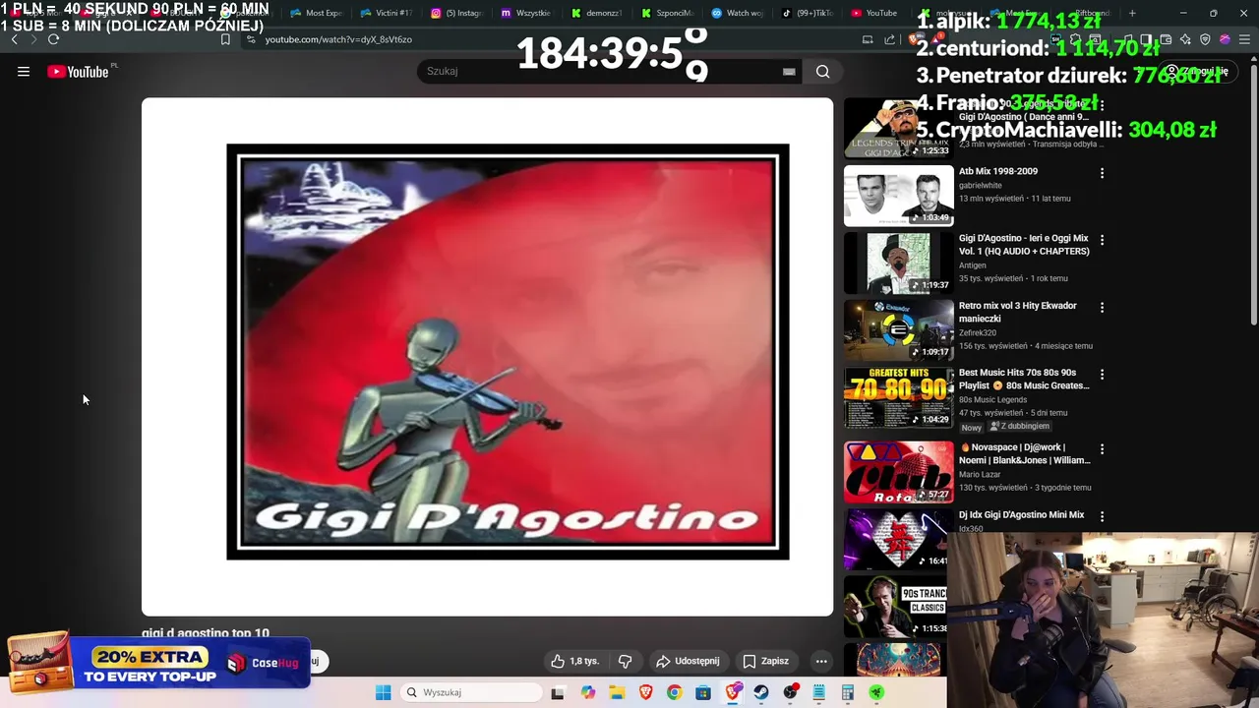Image resolution: width=1259 pixels, height=708 pixels.
Task: Click the browser address bar URL
Action: pos(338,39)
